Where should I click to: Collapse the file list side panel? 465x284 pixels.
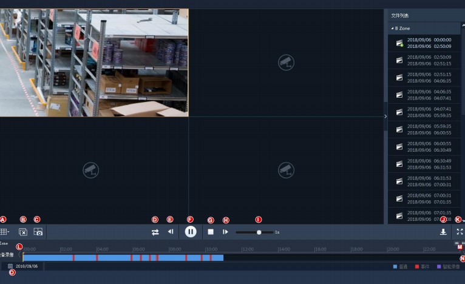(x=385, y=116)
